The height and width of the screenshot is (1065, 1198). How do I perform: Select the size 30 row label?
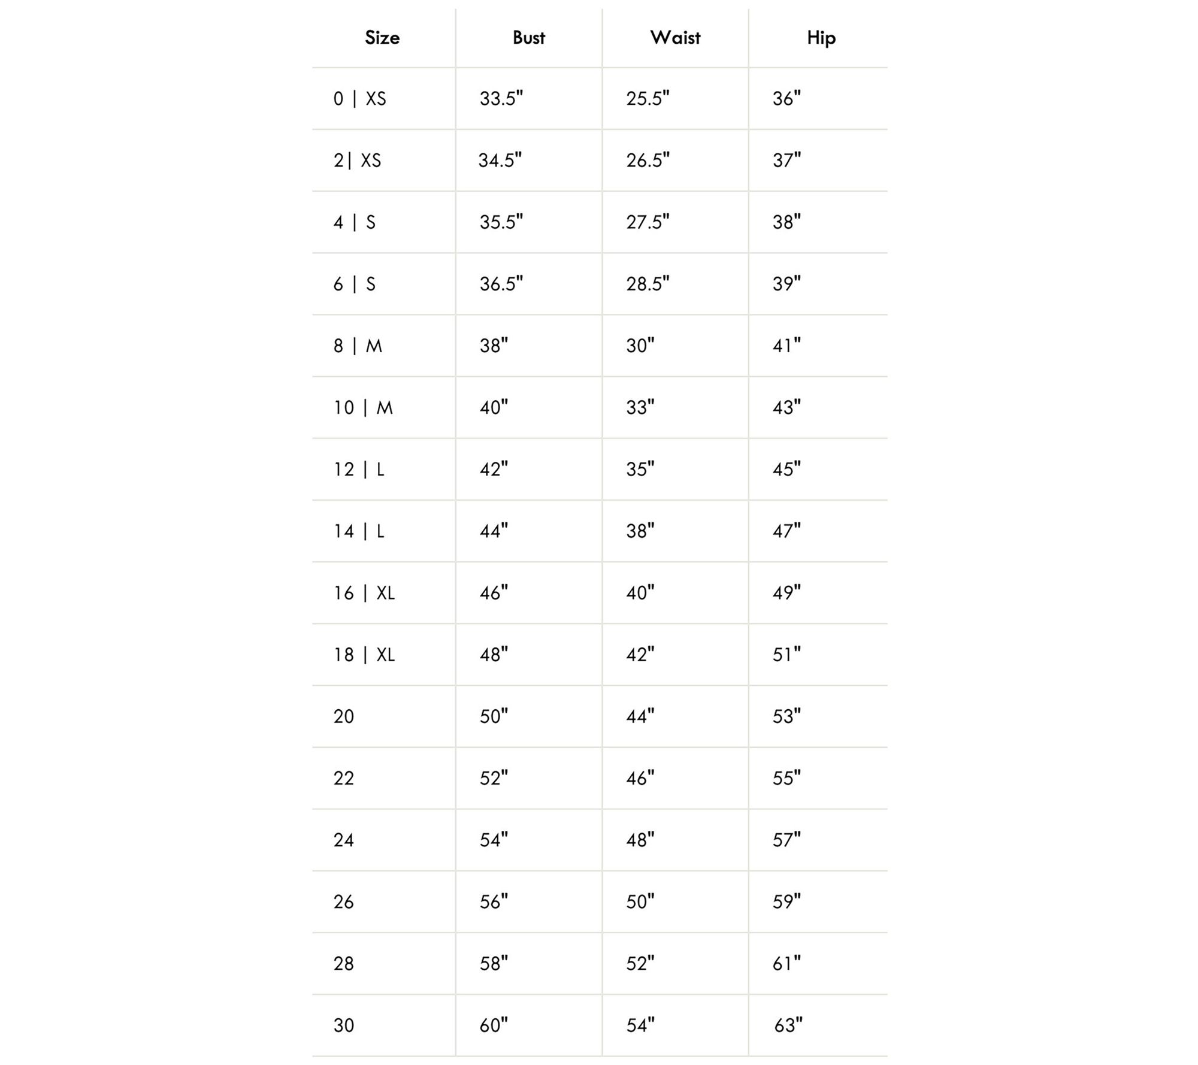click(344, 1025)
